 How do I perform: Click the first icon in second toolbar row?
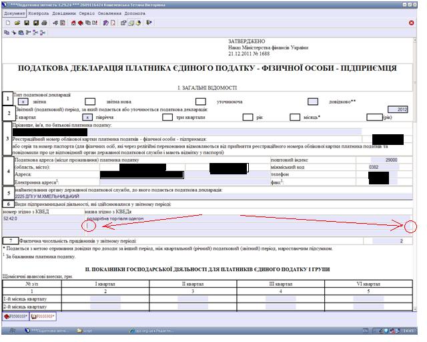coord(7,32)
